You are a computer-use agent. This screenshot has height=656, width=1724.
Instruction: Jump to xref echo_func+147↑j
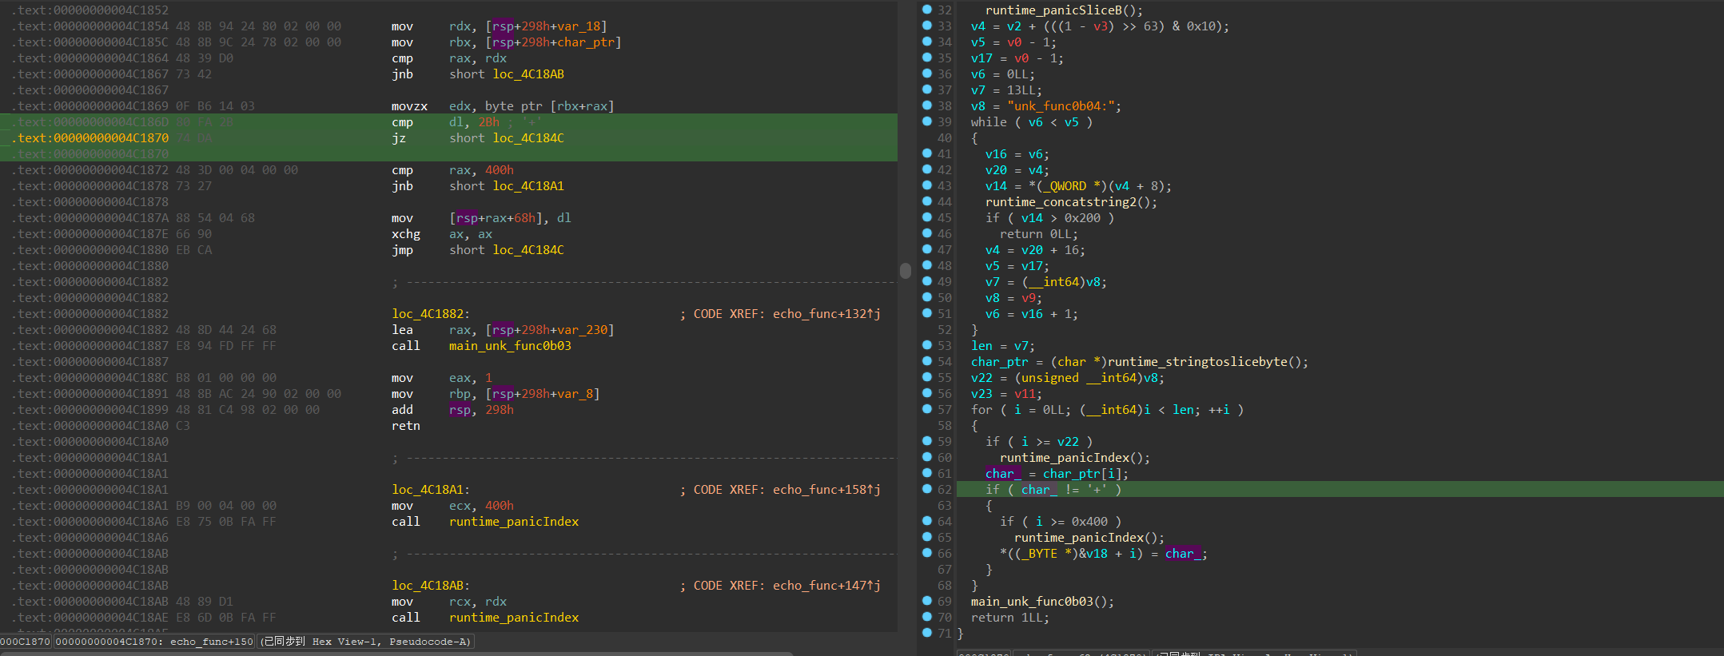click(826, 586)
